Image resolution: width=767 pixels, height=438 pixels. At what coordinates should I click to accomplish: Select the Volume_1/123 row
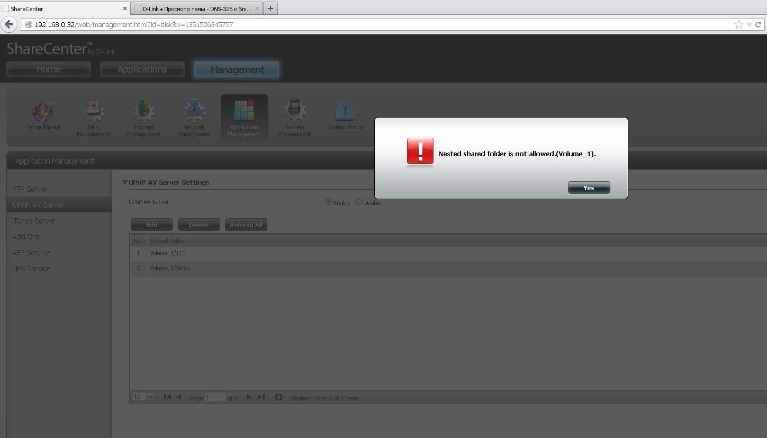click(x=448, y=254)
